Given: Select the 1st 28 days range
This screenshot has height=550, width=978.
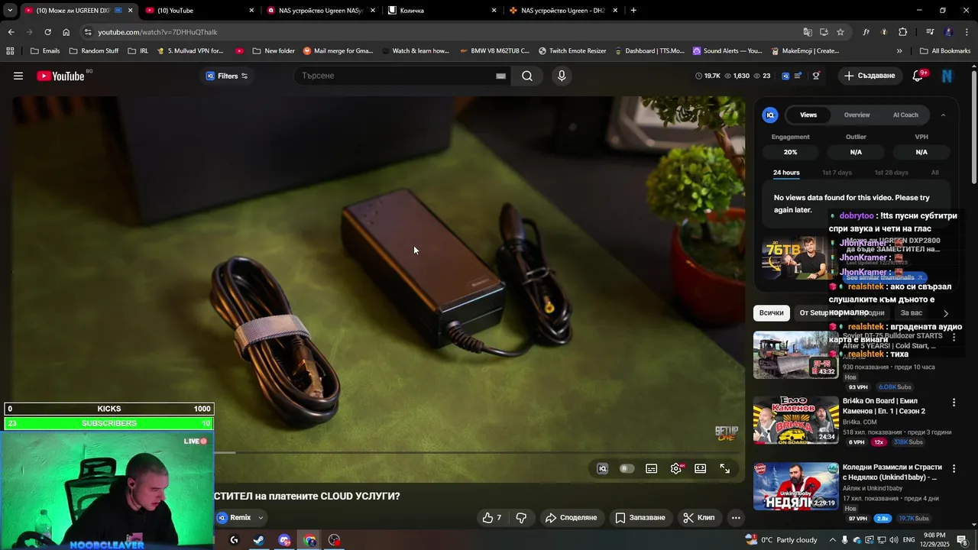Looking at the screenshot, I should pyautogui.click(x=891, y=173).
